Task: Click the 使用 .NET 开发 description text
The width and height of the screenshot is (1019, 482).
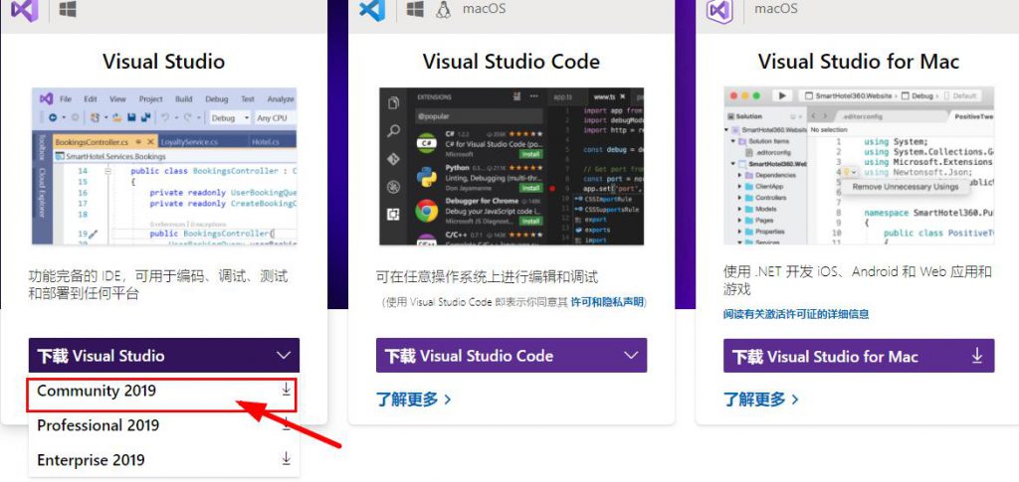Action: pyautogui.click(x=857, y=279)
